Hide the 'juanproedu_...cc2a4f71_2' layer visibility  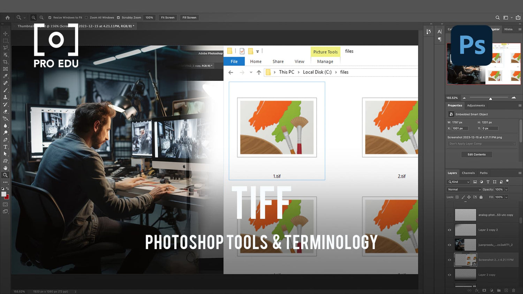point(449,245)
